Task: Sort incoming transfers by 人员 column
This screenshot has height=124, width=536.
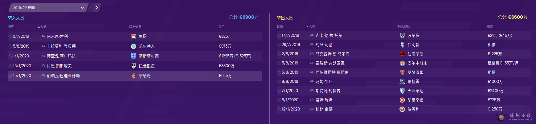Action: coord(43,27)
